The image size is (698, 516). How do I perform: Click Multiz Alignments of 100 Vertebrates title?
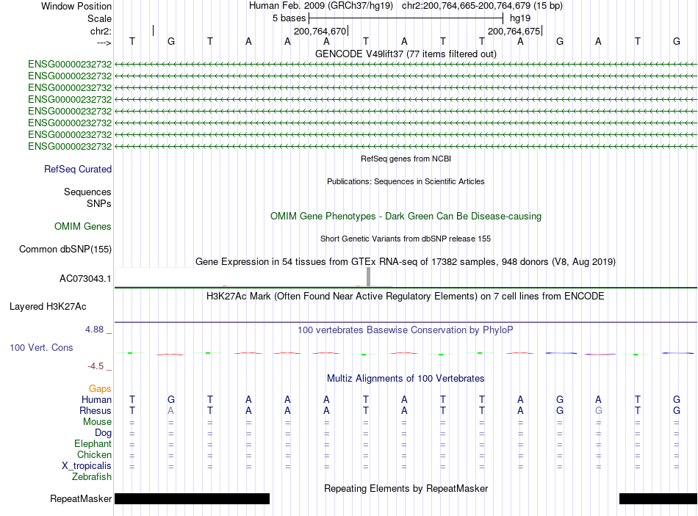pyautogui.click(x=406, y=379)
